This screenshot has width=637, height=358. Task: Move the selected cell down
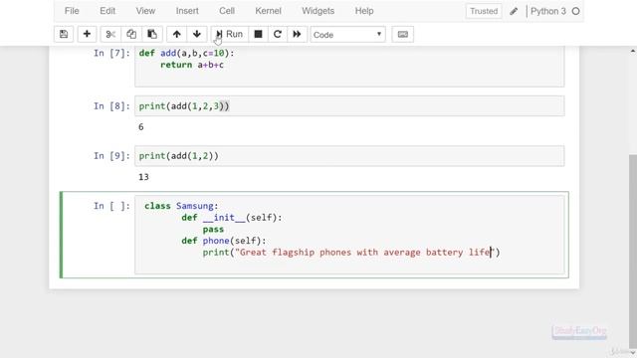[x=197, y=34]
